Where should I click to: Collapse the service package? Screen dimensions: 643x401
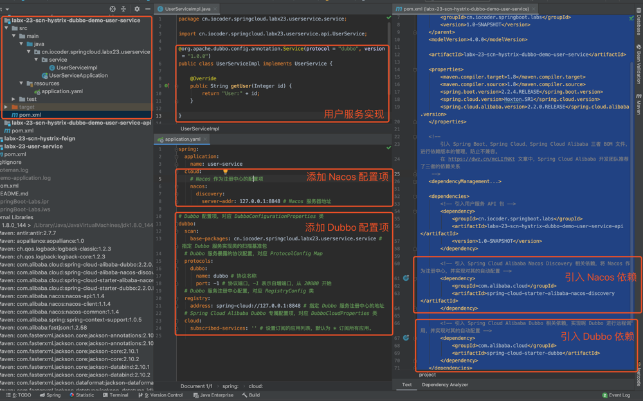click(36, 60)
